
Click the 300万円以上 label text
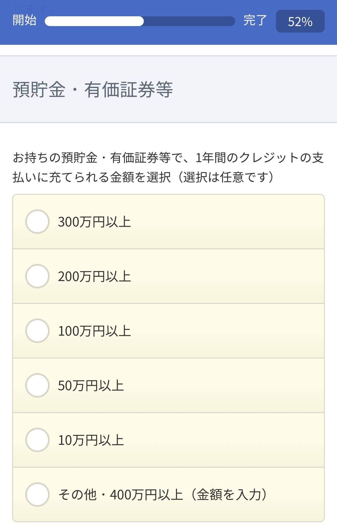point(94,222)
